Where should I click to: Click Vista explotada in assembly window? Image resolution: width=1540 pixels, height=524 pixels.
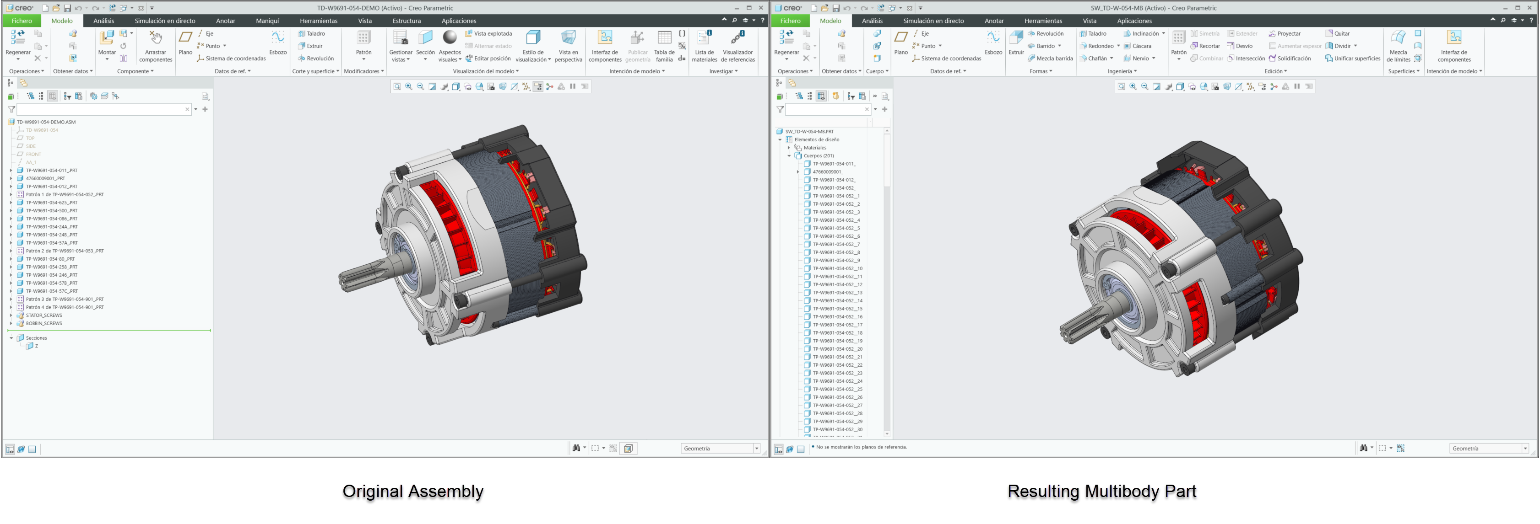pos(488,33)
